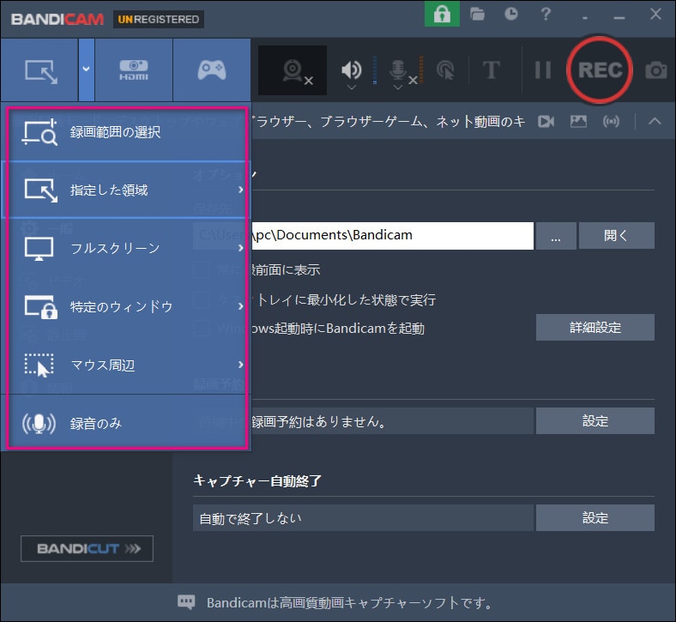This screenshot has height=622, width=676.
Task: Click the chat bubble icon in status bar
Action: click(186, 602)
